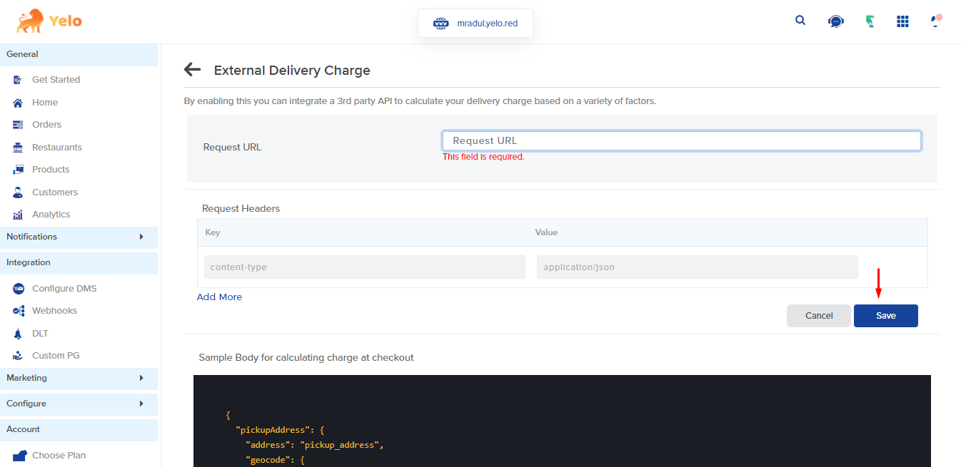Open the apps grid icon
The image size is (961, 467).
pos(902,21)
